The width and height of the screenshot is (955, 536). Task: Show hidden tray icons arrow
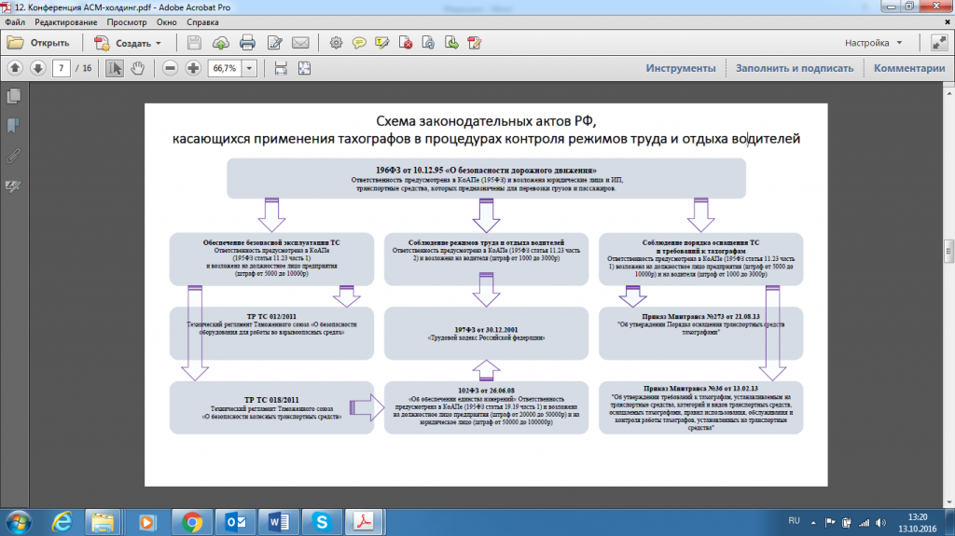[813, 523]
